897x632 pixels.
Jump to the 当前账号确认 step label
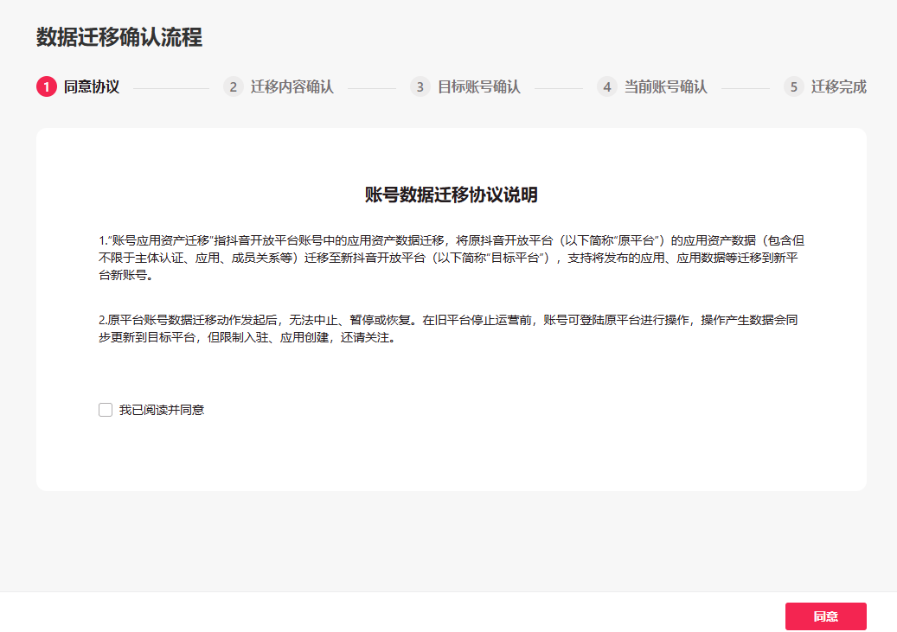point(665,86)
